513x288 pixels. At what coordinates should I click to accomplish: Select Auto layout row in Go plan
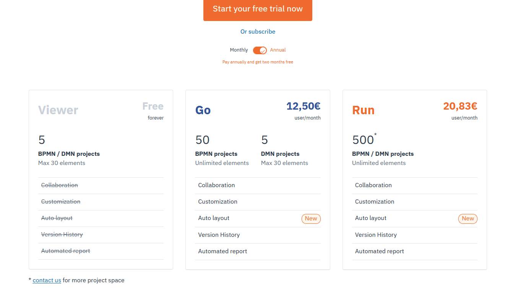[x=258, y=218]
